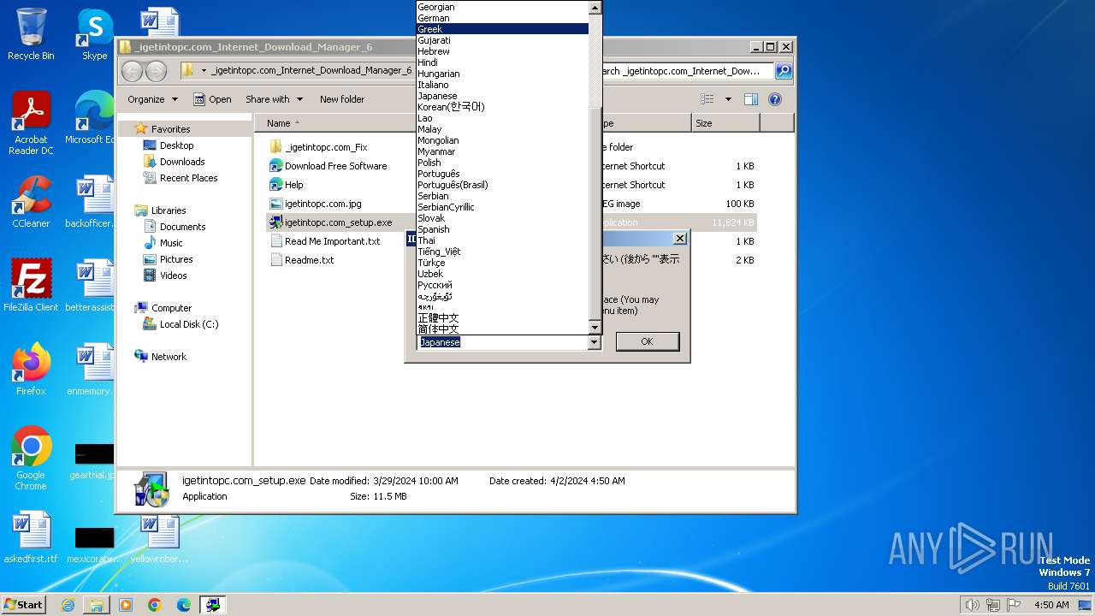Change view icon in Explorer toolbar
Image resolution: width=1095 pixels, height=616 pixels.
point(707,99)
